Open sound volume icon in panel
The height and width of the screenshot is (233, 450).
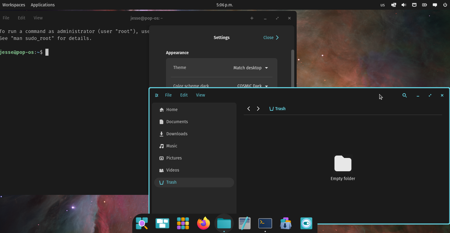(x=404, y=5)
